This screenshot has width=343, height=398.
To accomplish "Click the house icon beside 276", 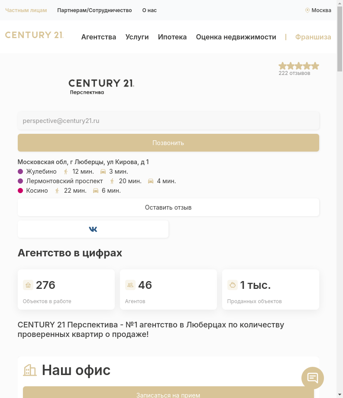I will pyautogui.click(x=28, y=285).
